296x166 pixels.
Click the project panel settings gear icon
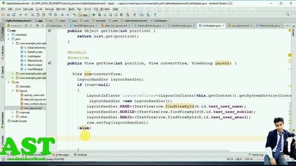(x=37, y=26)
